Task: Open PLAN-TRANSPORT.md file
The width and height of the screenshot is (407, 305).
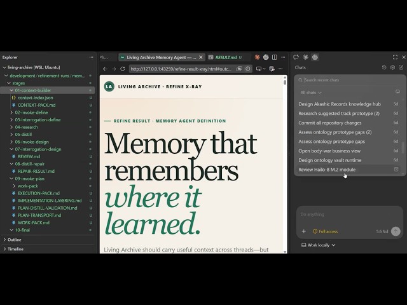Action: click(x=39, y=215)
